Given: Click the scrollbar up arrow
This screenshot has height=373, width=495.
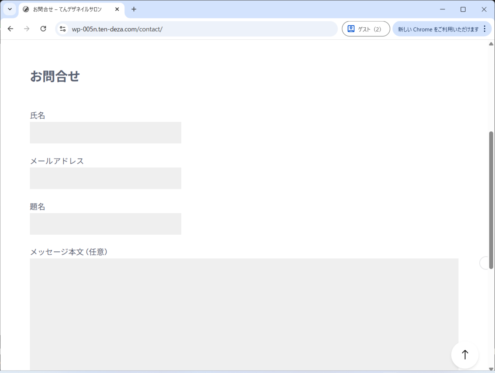Looking at the screenshot, I should [x=491, y=44].
